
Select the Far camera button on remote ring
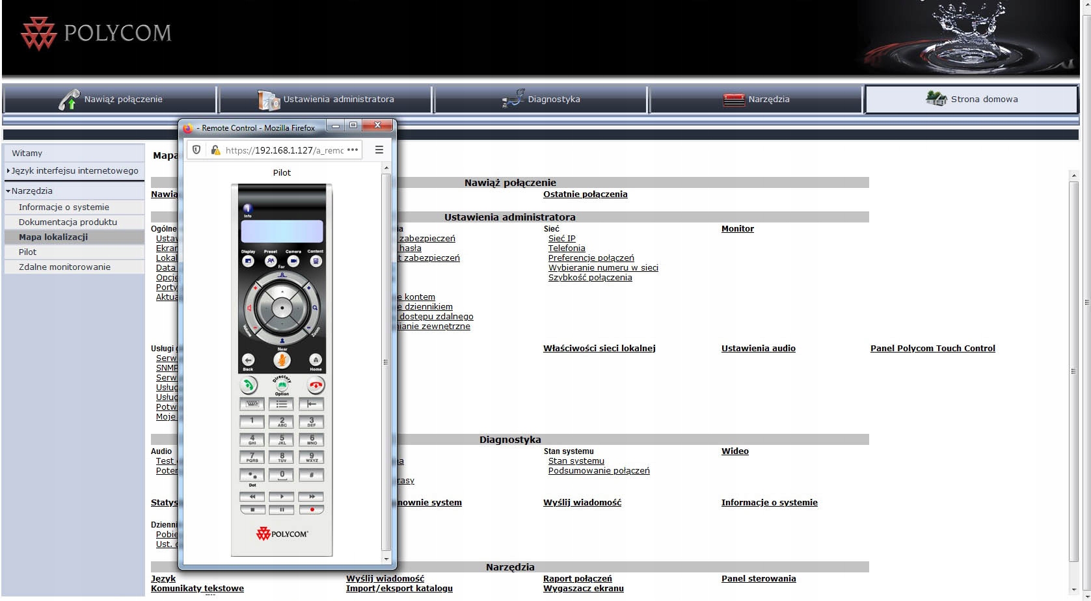click(282, 275)
